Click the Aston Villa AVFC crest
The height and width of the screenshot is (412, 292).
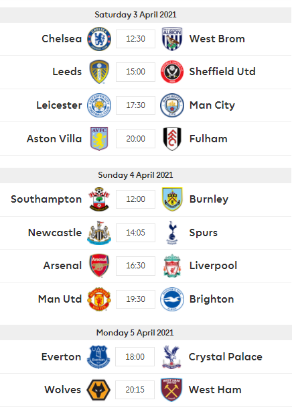[99, 139]
